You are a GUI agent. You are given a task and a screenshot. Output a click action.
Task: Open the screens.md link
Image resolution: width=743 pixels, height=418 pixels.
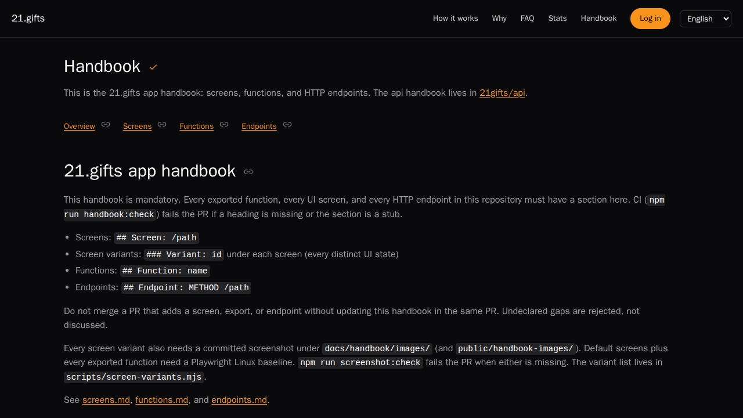coord(106,400)
